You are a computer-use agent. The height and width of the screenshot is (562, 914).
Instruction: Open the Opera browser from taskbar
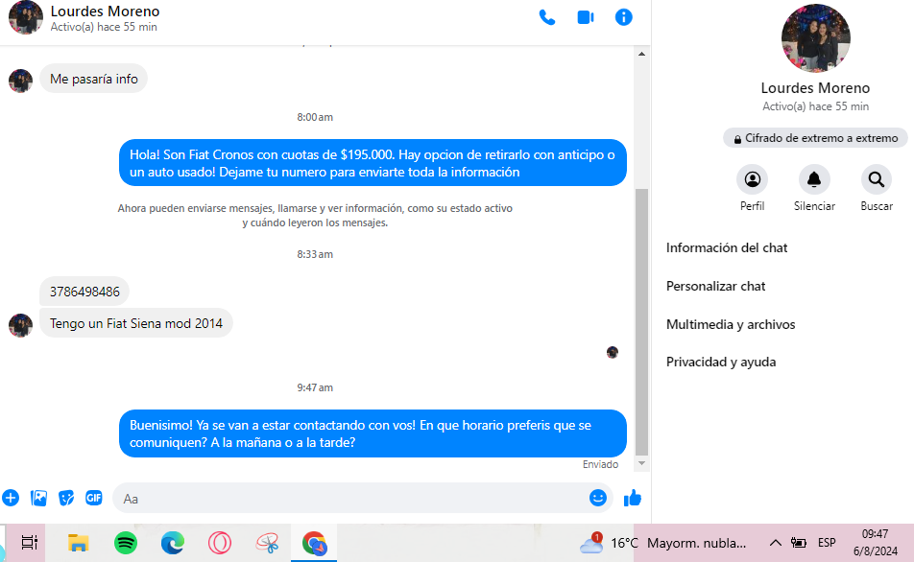(220, 544)
